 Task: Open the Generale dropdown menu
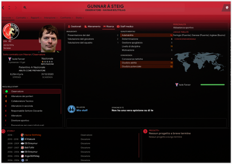pos(8,18)
